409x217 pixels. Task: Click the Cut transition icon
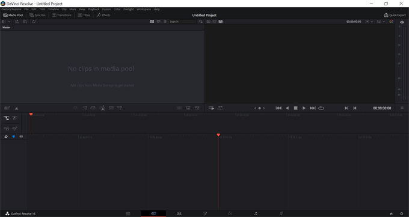[179, 108]
